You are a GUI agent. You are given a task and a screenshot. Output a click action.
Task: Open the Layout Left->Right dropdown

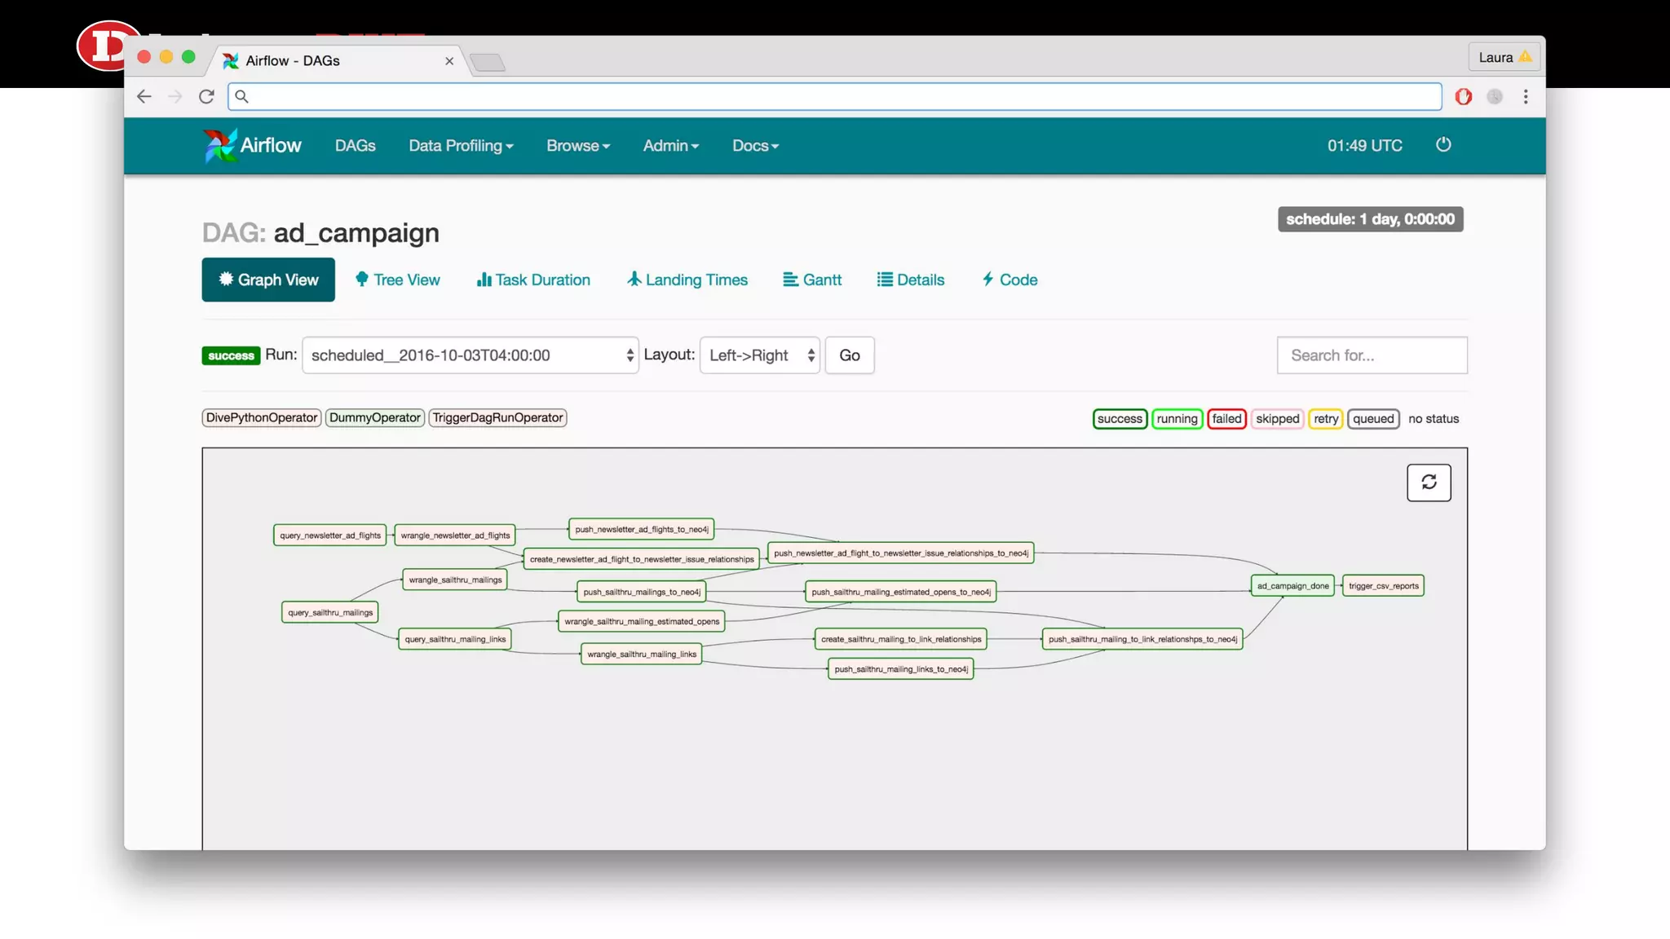759,355
